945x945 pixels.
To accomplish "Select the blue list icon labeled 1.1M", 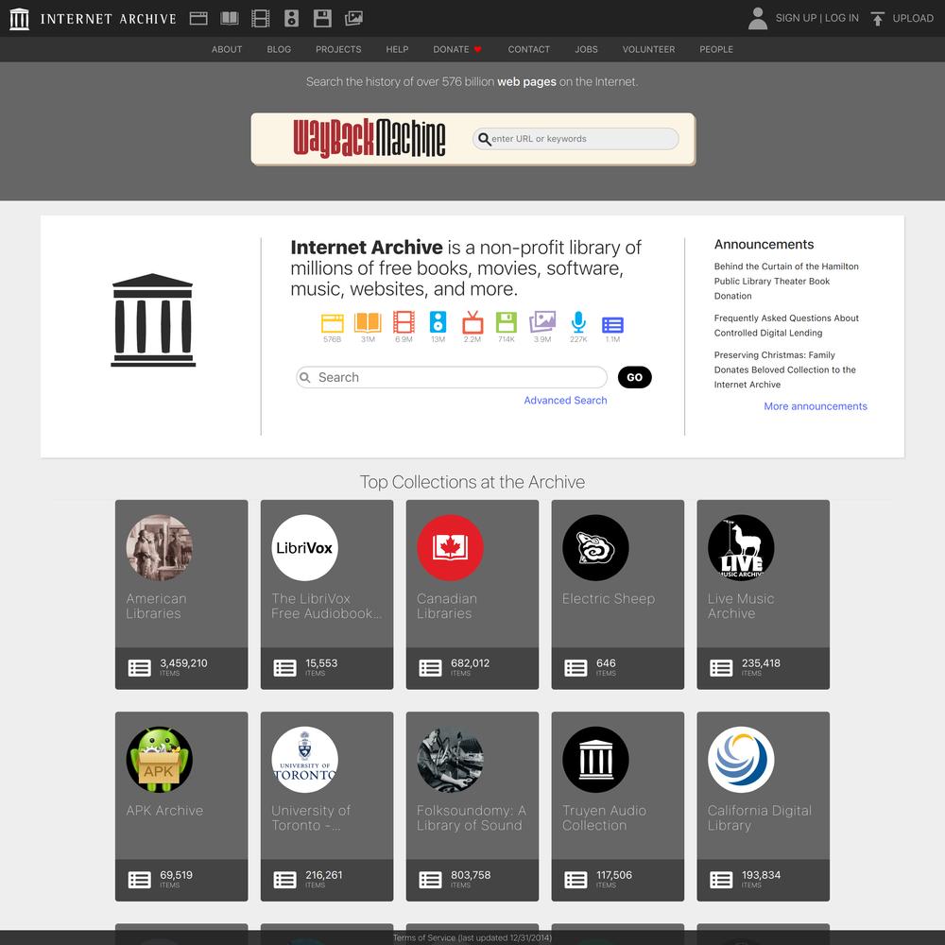I will pyautogui.click(x=612, y=325).
